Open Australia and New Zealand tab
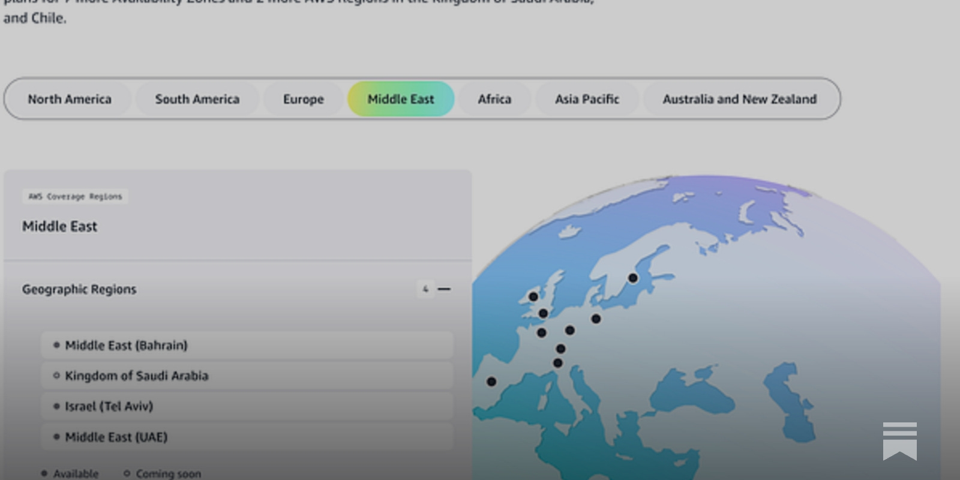Screen dimensions: 960x480 pos(740,99)
